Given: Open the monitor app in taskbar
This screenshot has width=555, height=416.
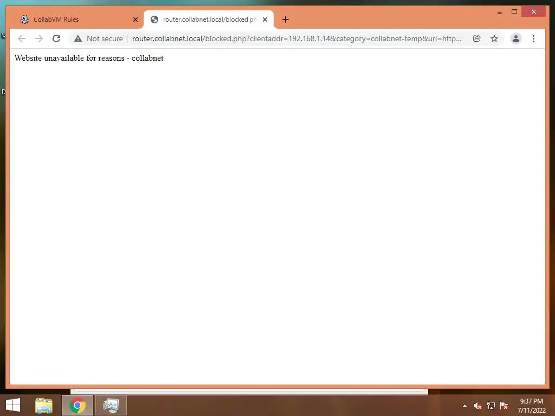Looking at the screenshot, I should tap(111, 405).
